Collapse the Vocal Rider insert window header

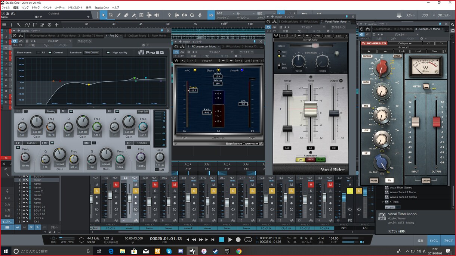pyautogui.click(x=268, y=17)
